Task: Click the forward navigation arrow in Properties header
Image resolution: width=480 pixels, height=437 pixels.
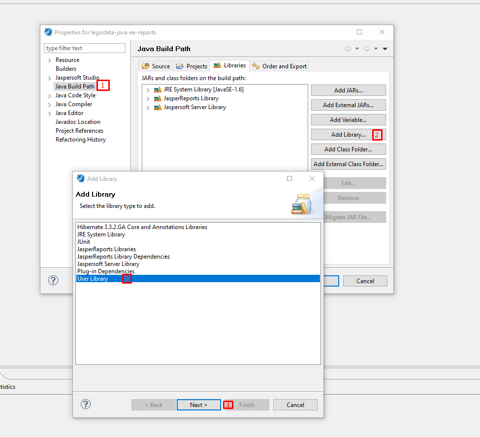Action: 366,49
